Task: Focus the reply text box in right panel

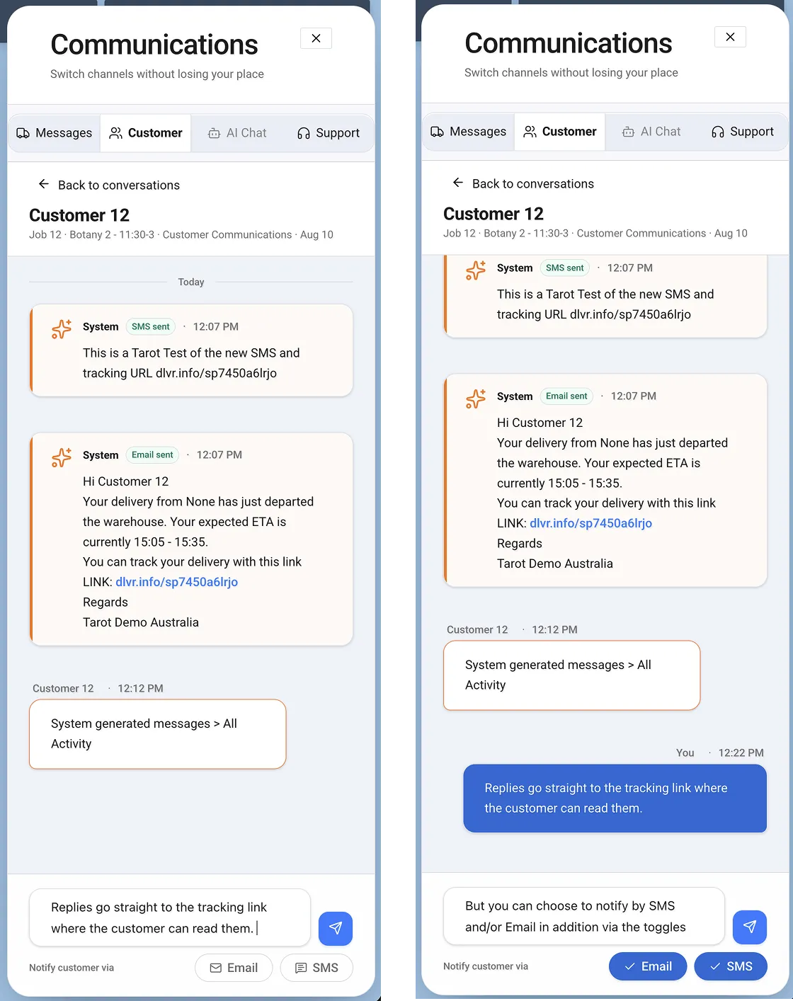Action: (584, 916)
